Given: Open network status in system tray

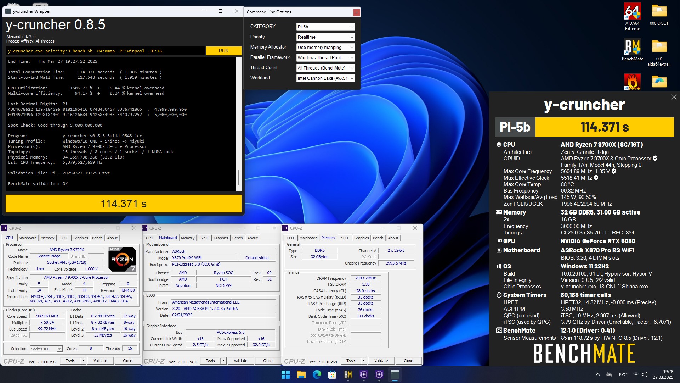Looking at the screenshot, I should tap(636, 374).
